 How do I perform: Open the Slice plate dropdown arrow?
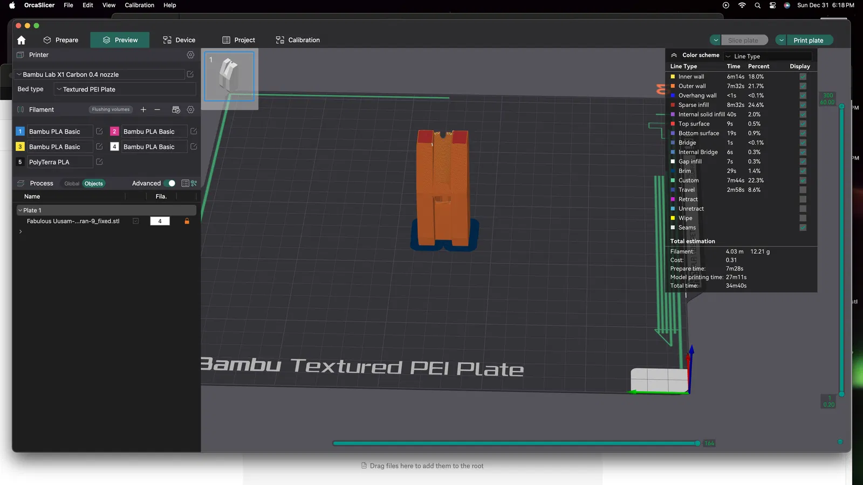(x=716, y=40)
